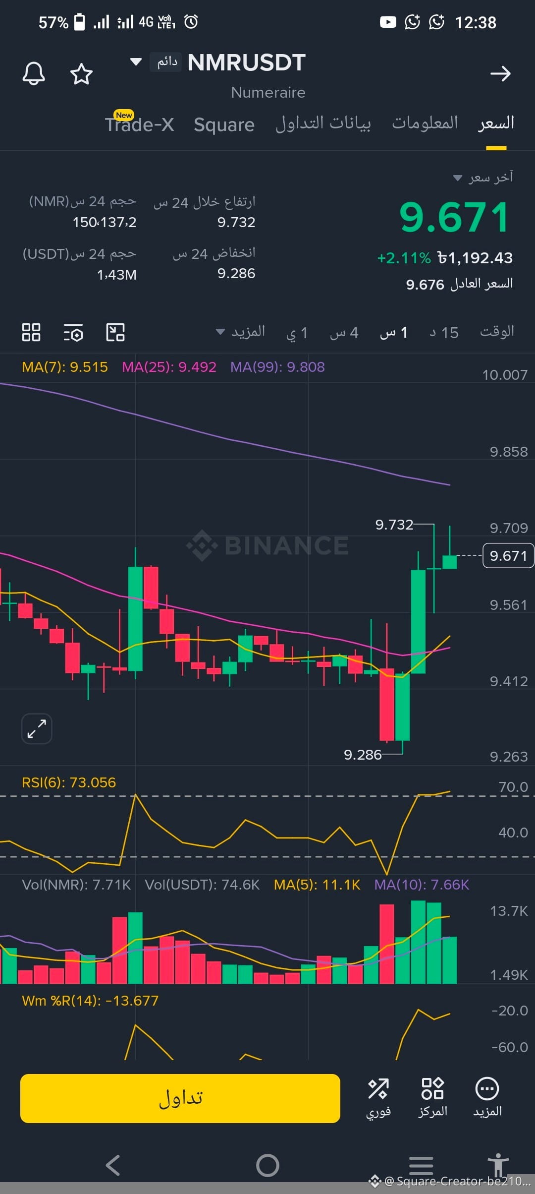Open chart indicator settings icon
Image resolution: width=535 pixels, height=1194 pixels.
click(73, 332)
